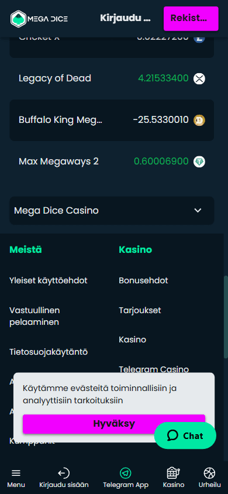Open Vastuullinen pelaaminen link

tap(34, 316)
